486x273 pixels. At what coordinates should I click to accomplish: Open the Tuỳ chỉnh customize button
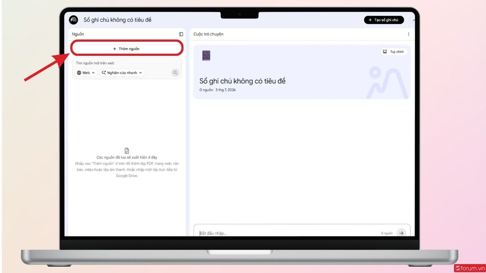tap(394, 52)
